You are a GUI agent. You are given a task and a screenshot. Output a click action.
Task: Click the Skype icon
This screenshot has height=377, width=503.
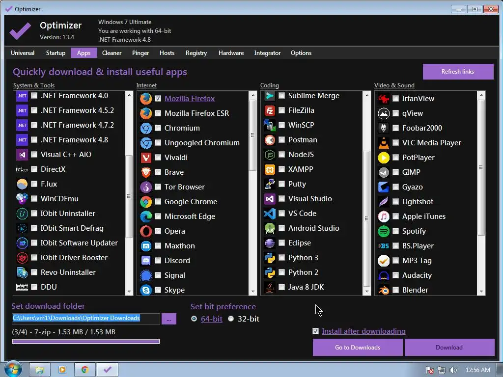(146, 290)
